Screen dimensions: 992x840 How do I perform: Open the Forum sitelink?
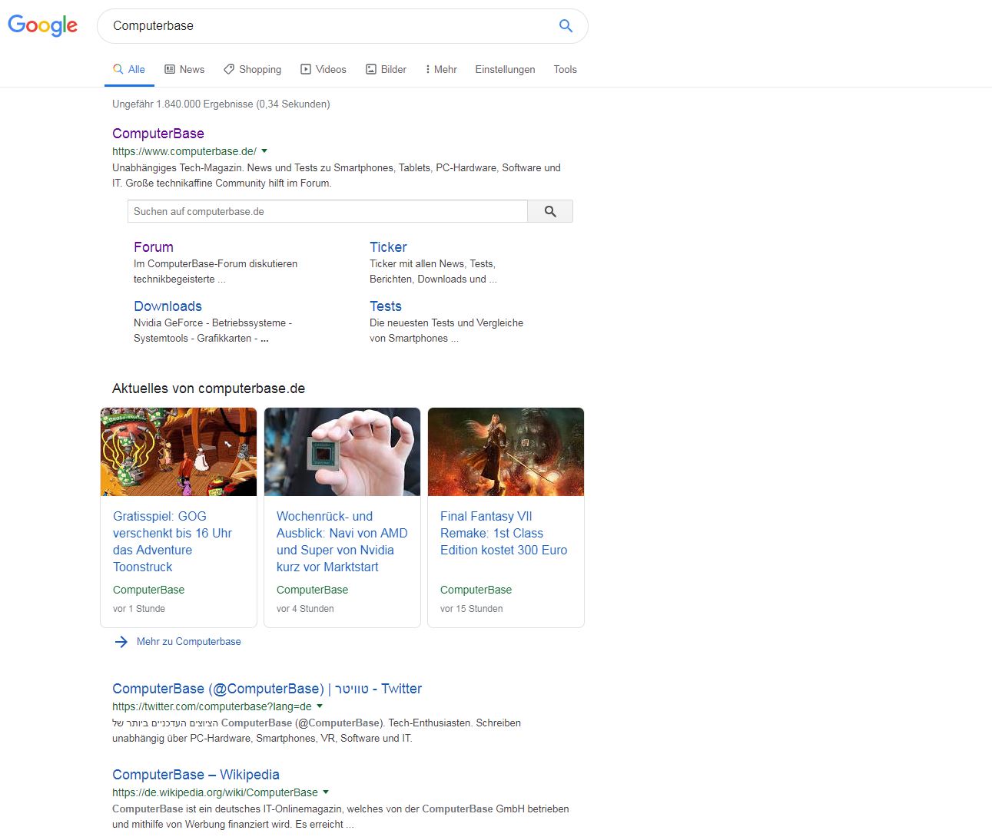(x=154, y=247)
